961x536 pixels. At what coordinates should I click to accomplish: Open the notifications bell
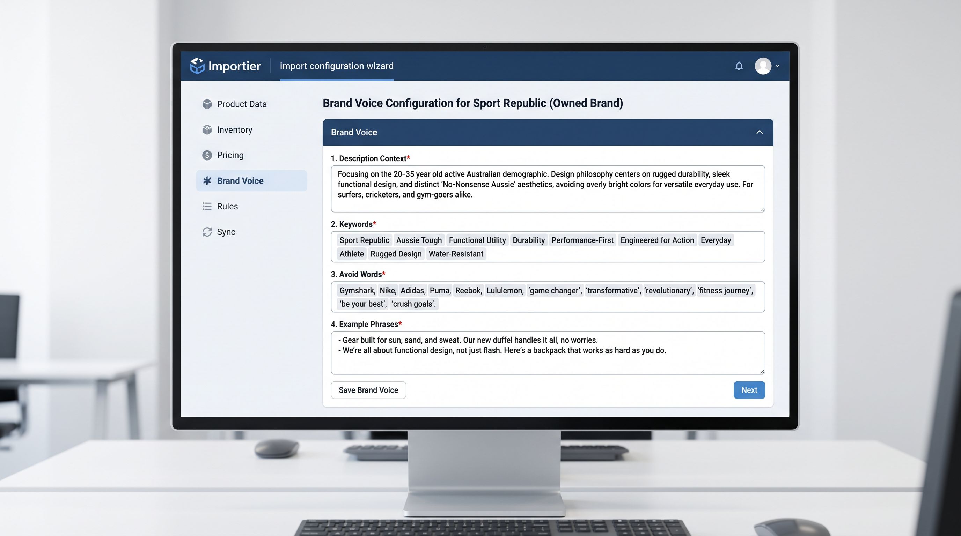739,66
